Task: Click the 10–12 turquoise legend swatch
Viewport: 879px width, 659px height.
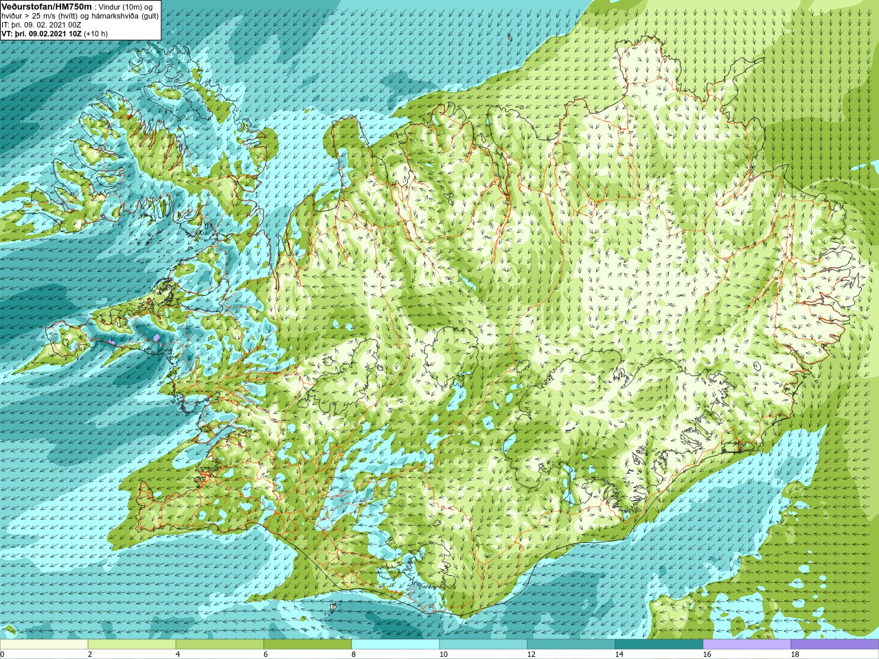Action: 483,645
